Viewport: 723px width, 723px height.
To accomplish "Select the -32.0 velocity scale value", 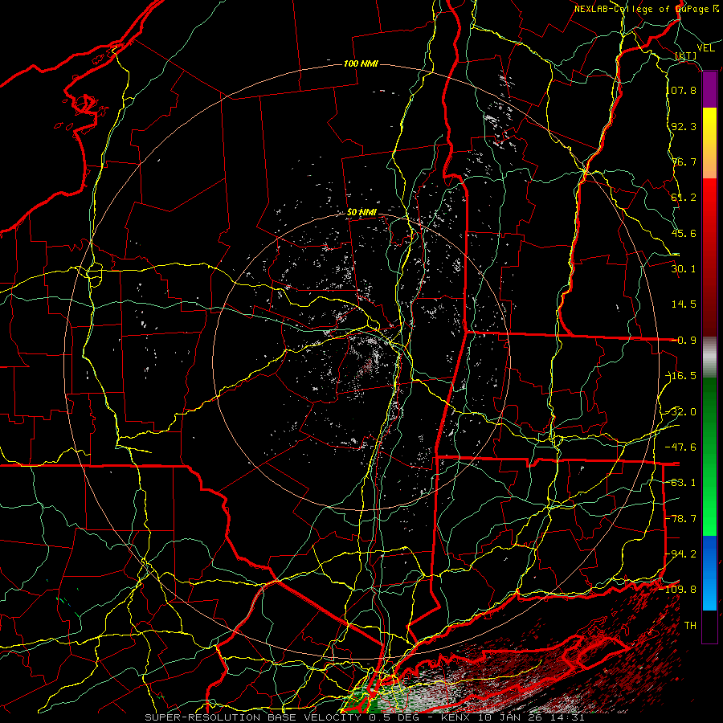I will tap(681, 412).
